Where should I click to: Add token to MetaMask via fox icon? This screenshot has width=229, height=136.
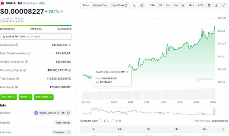63,113
